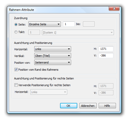135x122 pixels.
Task: Click the disabled System 1 dropdown
Action: click(78, 32)
